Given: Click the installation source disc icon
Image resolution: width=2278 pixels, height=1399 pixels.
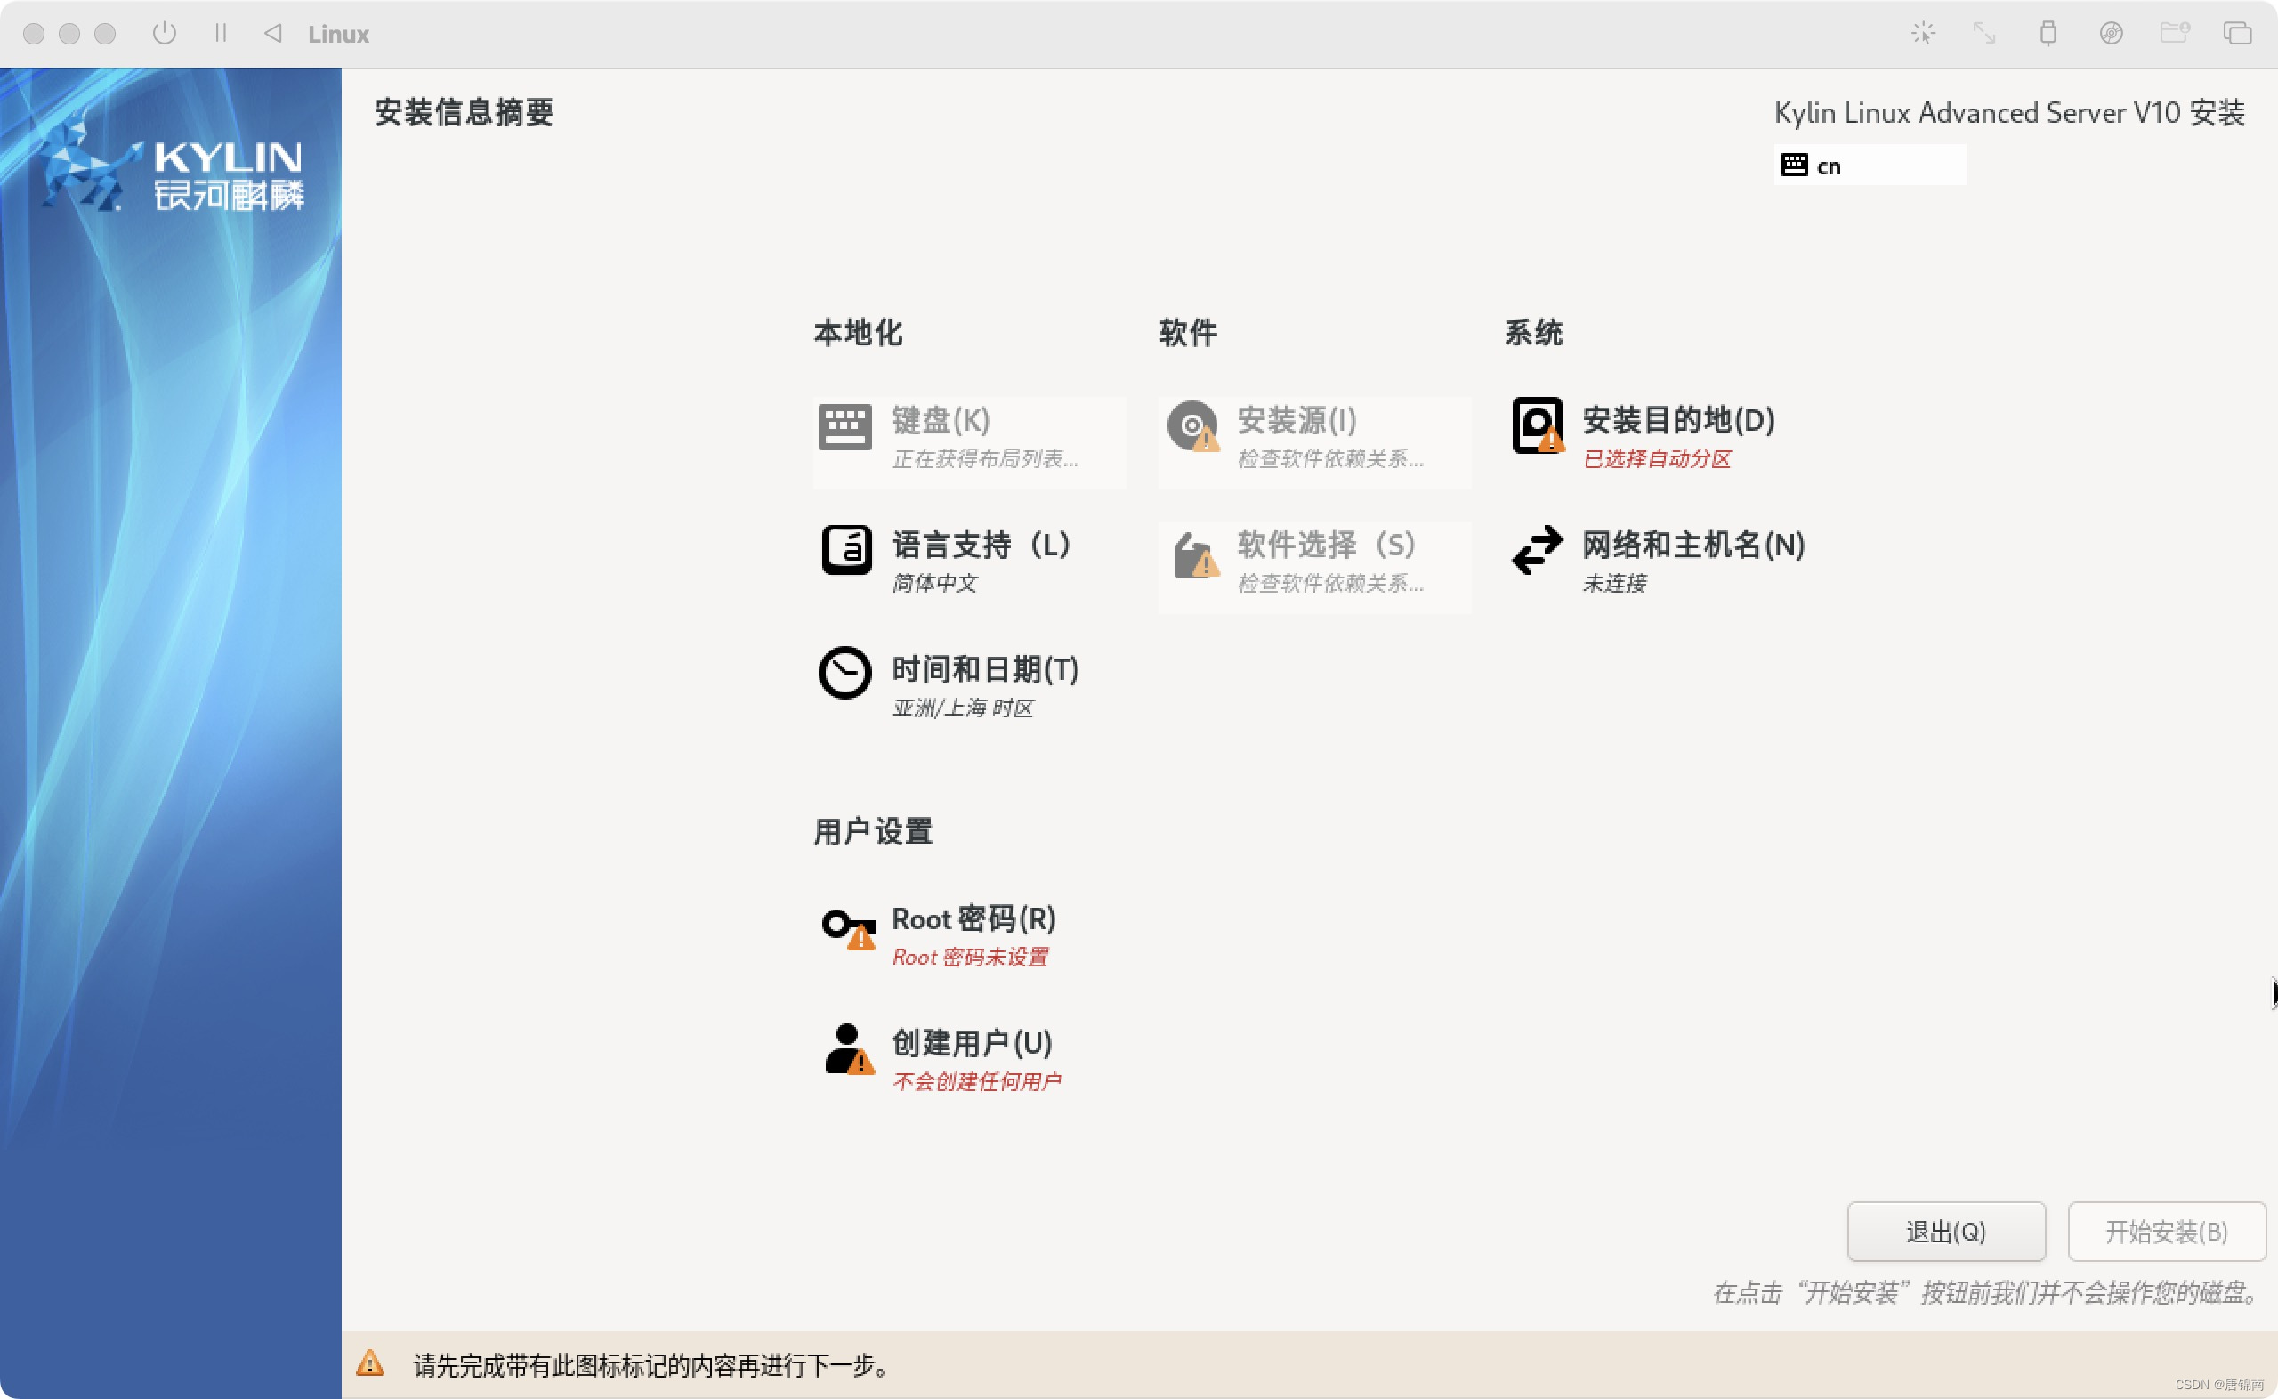Looking at the screenshot, I should 1192,426.
